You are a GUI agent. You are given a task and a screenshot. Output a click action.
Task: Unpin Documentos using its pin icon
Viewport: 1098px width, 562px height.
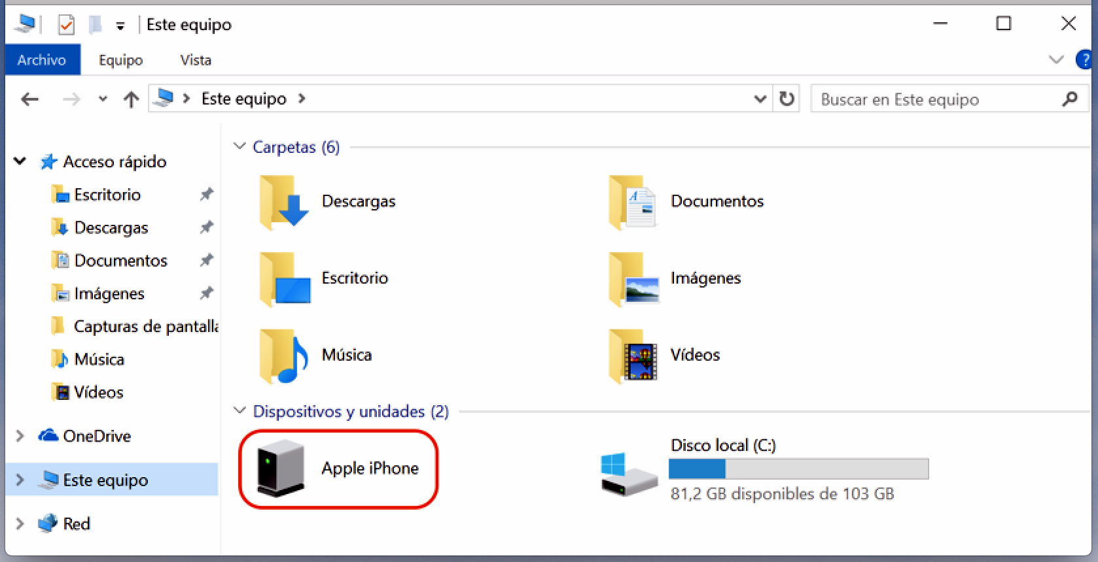click(x=207, y=260)
